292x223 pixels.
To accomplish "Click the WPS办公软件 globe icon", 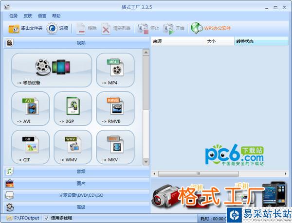I will (x=197, y=28).
